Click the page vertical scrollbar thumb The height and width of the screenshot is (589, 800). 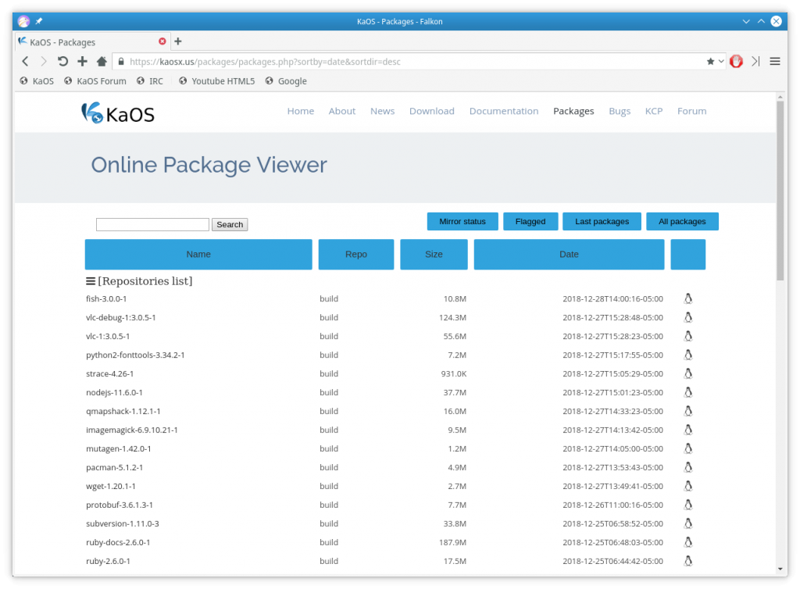pos(780,191)
